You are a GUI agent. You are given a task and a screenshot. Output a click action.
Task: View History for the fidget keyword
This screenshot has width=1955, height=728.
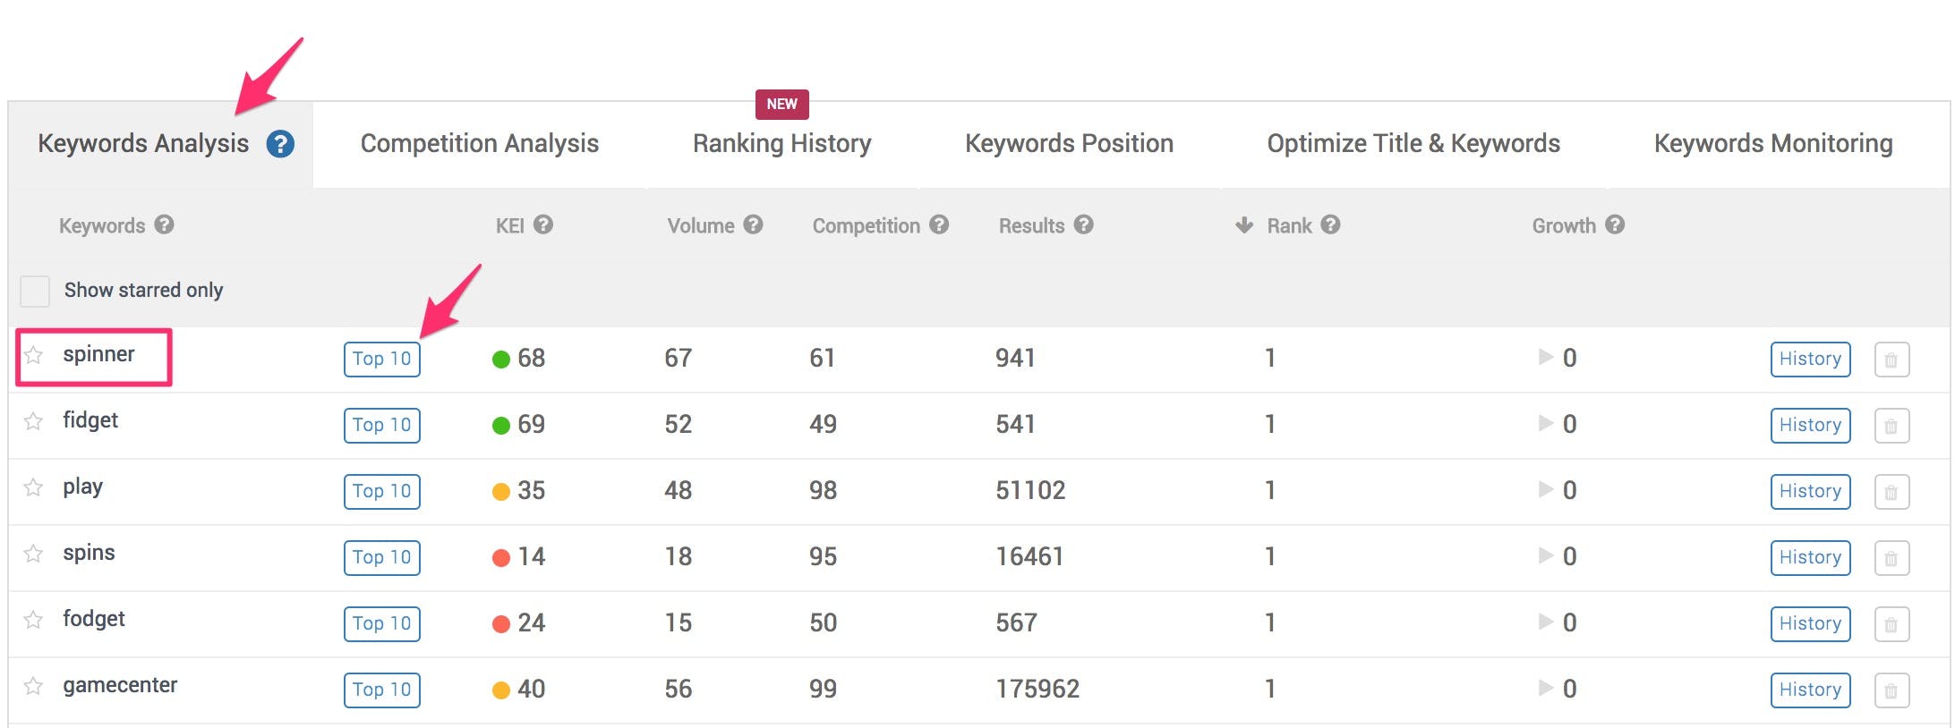coord(1809,426)
